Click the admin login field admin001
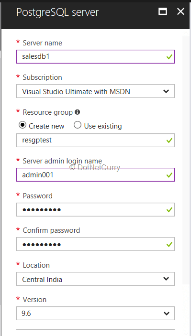Image resolution: width=191 pixels, height=336 pixels. pyautogui.click(x=96, y=174)
